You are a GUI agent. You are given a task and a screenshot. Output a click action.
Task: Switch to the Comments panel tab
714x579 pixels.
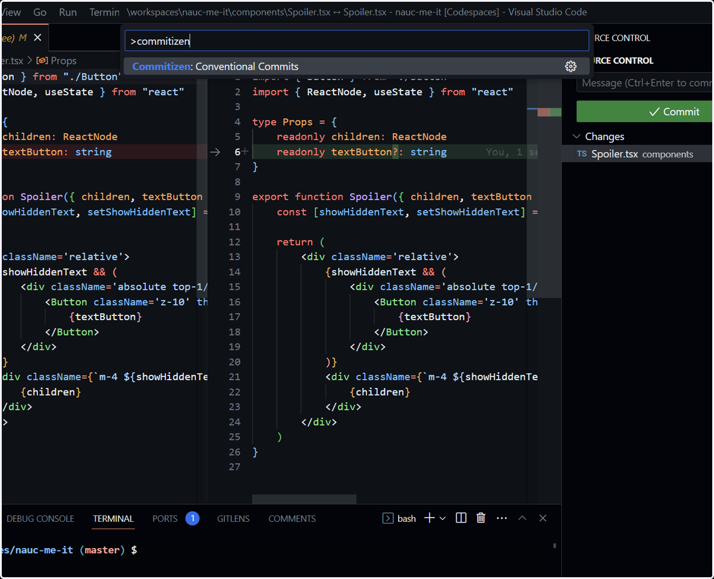click(x=292, y=518)
